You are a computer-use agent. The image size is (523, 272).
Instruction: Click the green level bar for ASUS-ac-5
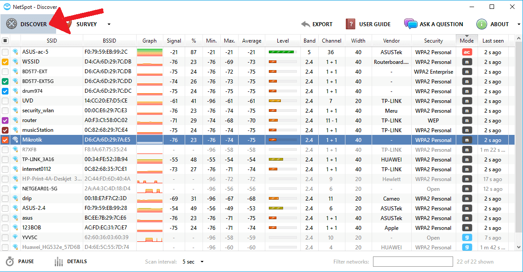pos(283,52)
